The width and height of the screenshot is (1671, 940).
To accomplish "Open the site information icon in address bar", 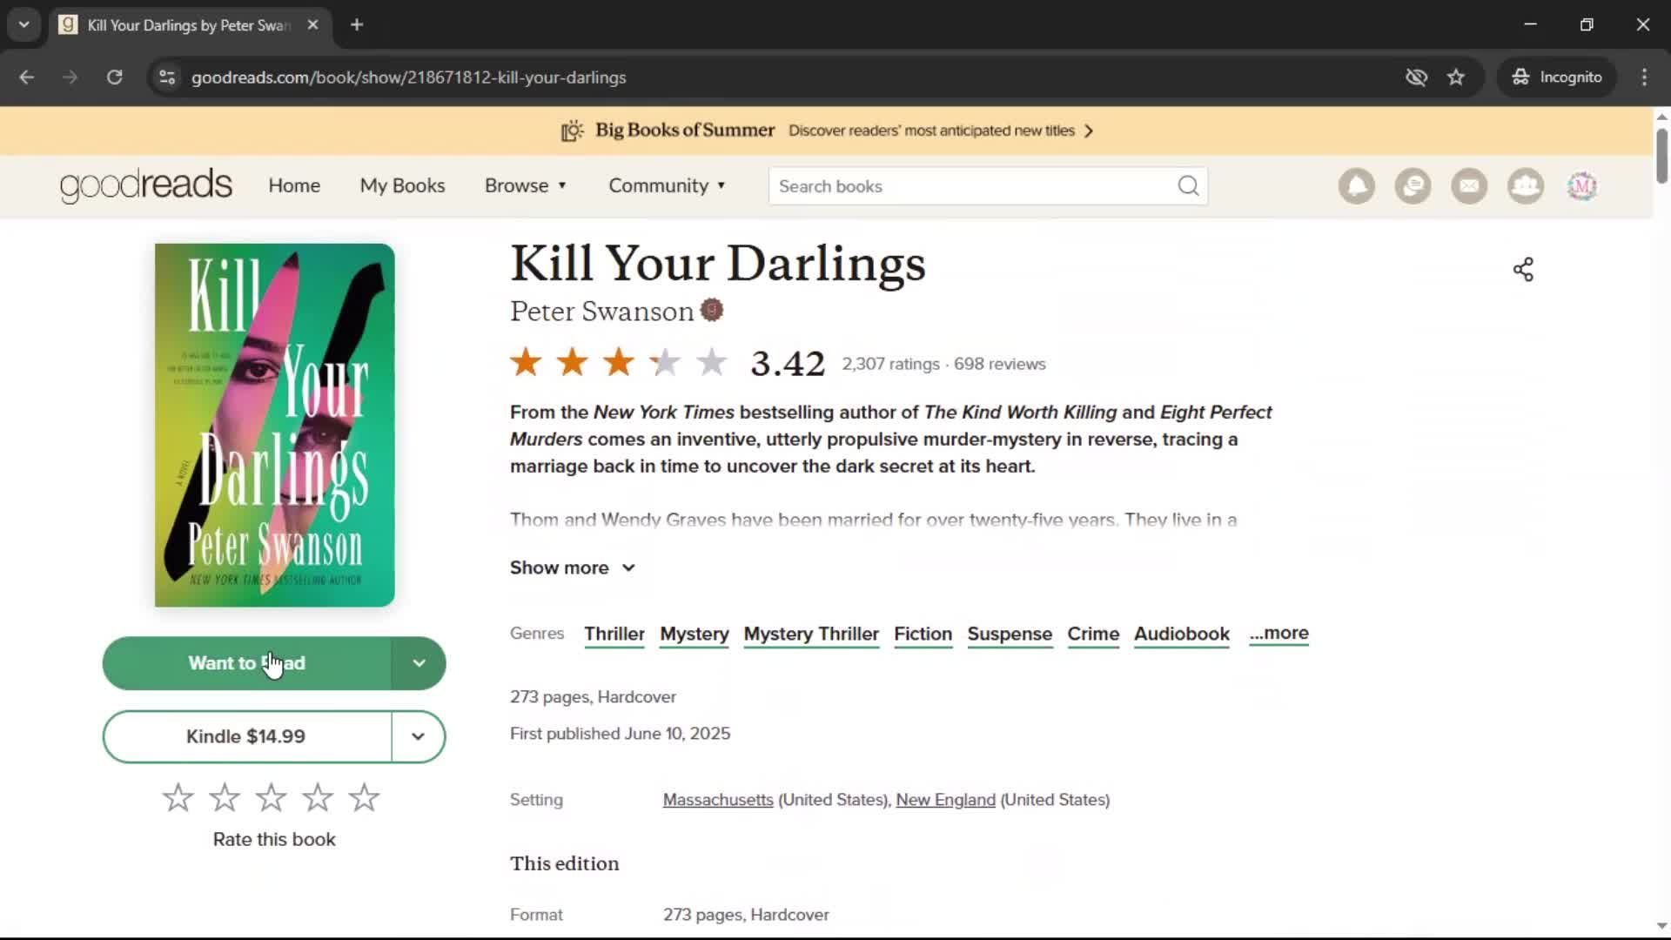I will click(167, 77).
